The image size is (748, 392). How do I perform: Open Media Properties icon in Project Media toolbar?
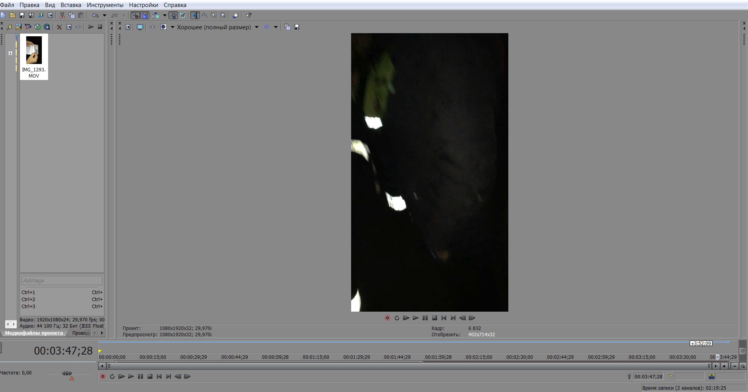tap(69, 27)
